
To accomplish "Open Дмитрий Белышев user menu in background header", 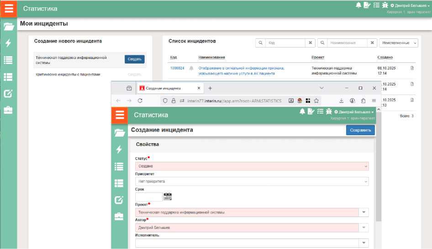I will pyautogui.click(x=410, y=5).
